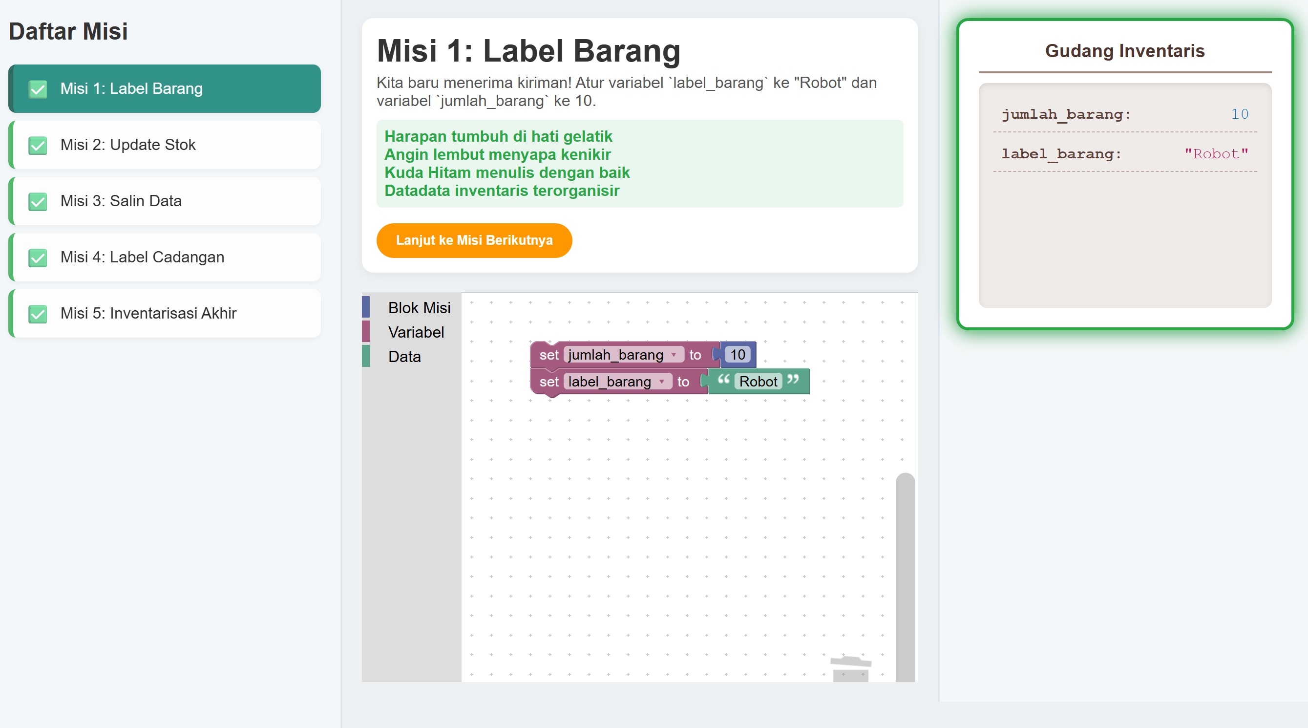Viewport: 1308px width, 728px height.
Task: Click Lanjut ke Misi Berikutnya button
Action: coord(474,240)
